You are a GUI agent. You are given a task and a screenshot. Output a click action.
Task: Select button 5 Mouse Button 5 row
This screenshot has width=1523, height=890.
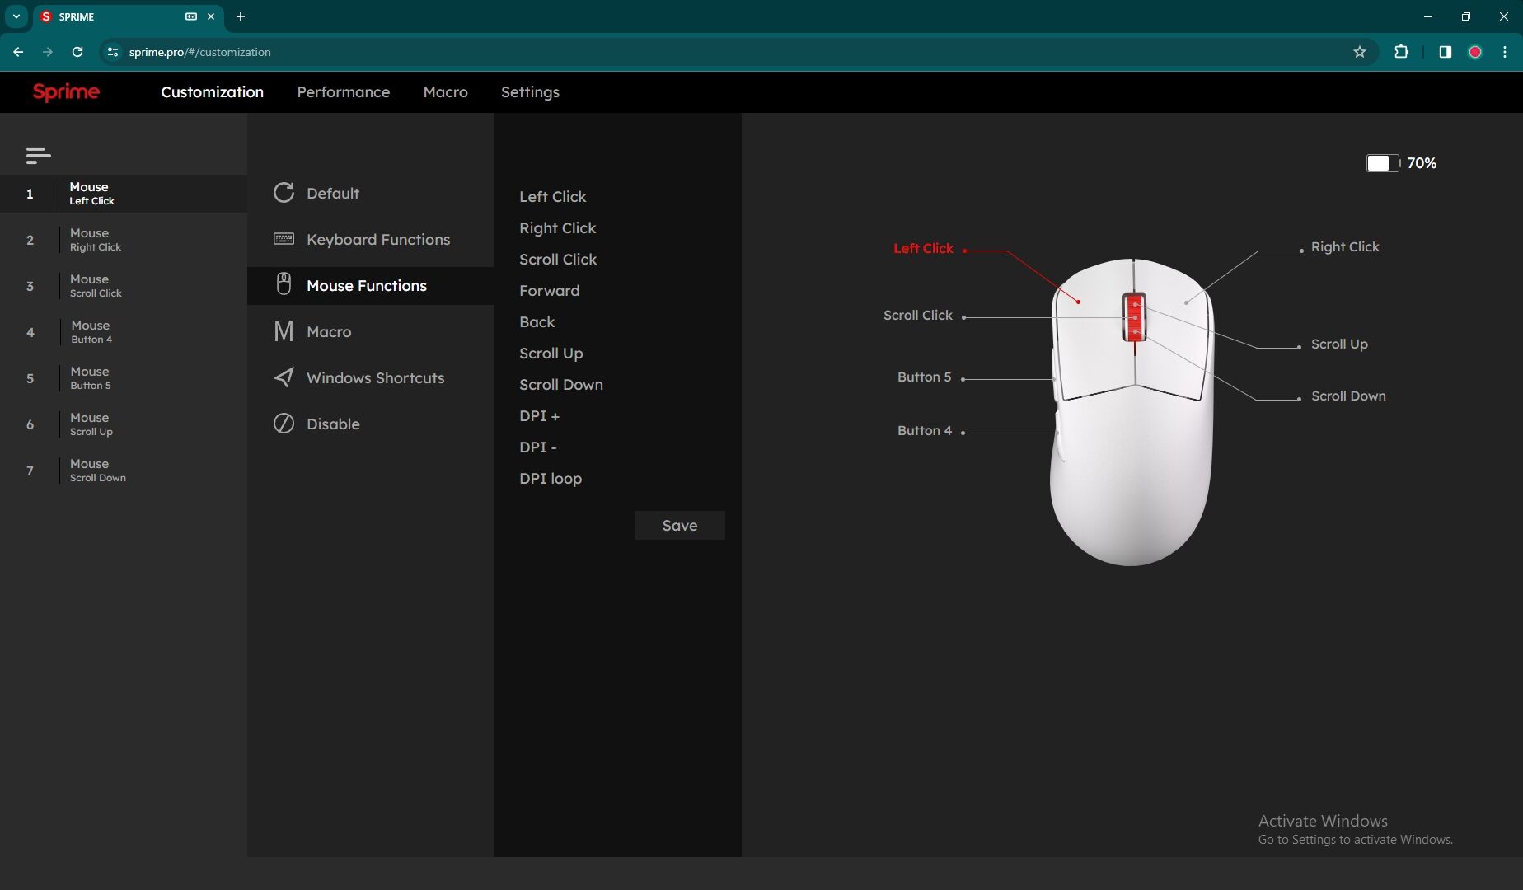click(124, 378)
